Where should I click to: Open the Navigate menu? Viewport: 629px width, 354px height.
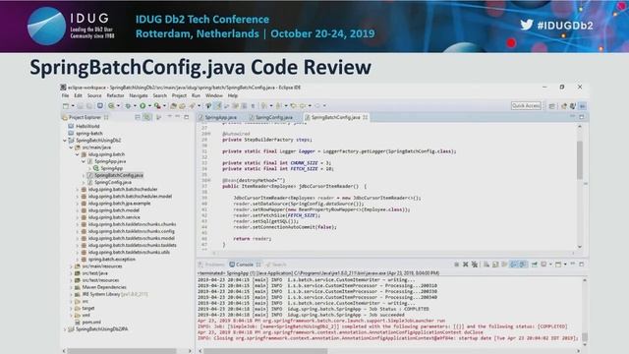click(139, 95)
